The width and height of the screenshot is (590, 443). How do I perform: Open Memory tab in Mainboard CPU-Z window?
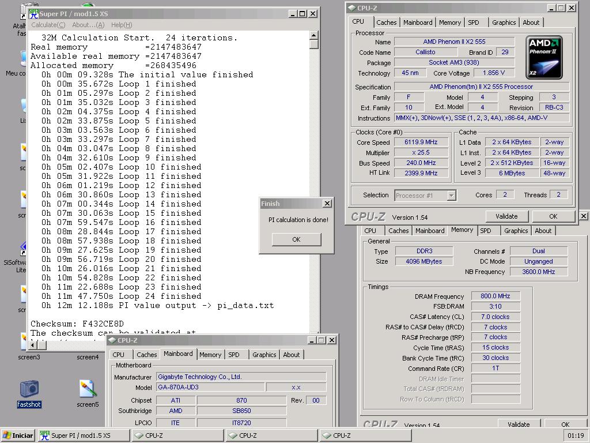click(210, 355)
